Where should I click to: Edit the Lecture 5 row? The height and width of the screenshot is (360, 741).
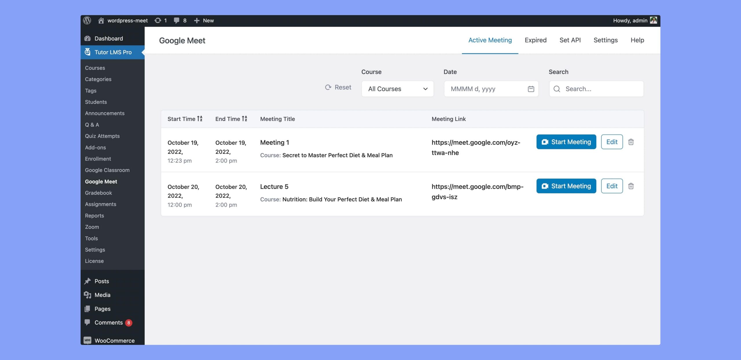(612, 186)
